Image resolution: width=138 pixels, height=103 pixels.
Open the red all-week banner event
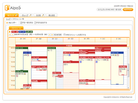(71, 46)
